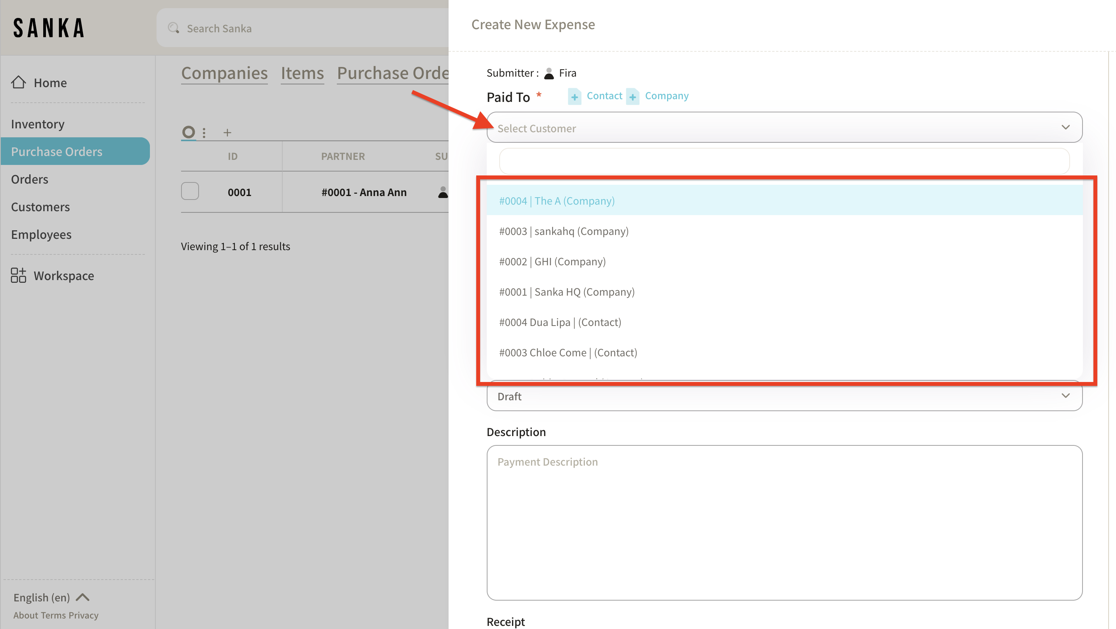The width and height of the screenshot is (1116, 629).
Task: Switch to the Companies tab
Action: (224, 73)
